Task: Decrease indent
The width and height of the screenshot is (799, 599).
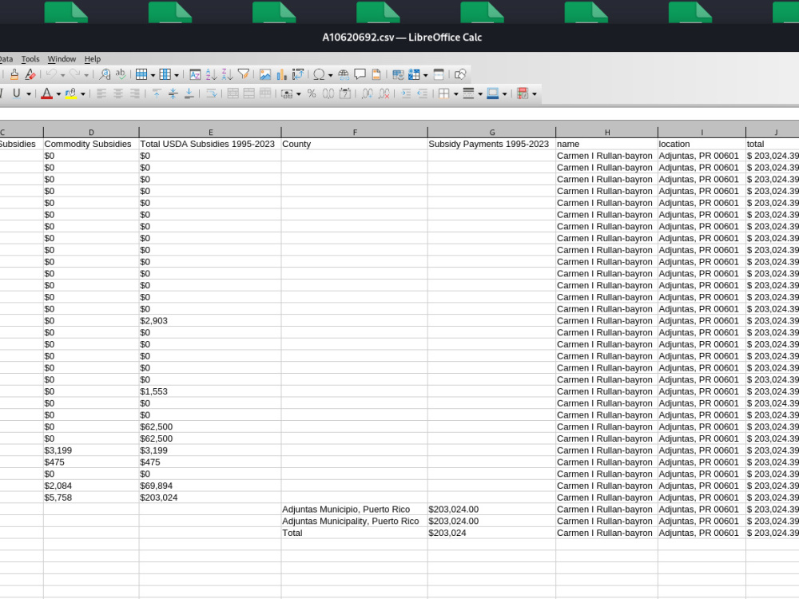Action: (x=422, y=93)
